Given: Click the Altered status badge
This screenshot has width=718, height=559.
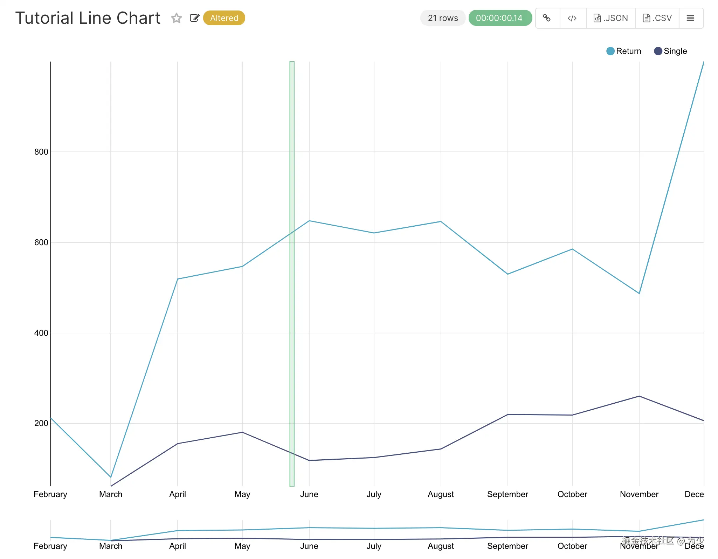Looking at the screenshot, I should pyautogui.click(x=224, y=18).
